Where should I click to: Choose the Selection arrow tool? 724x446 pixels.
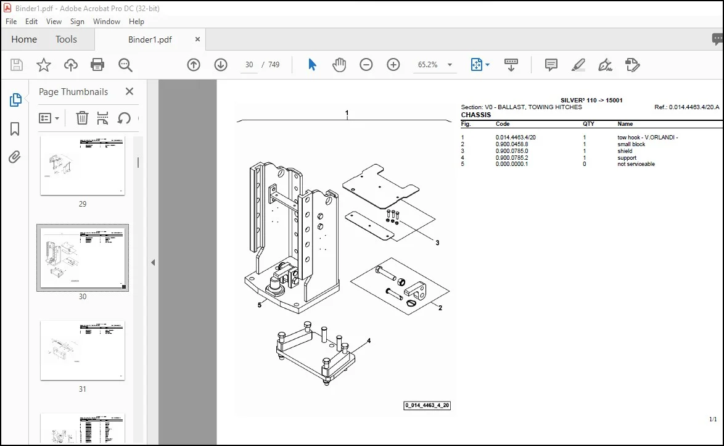click(312, 65)
